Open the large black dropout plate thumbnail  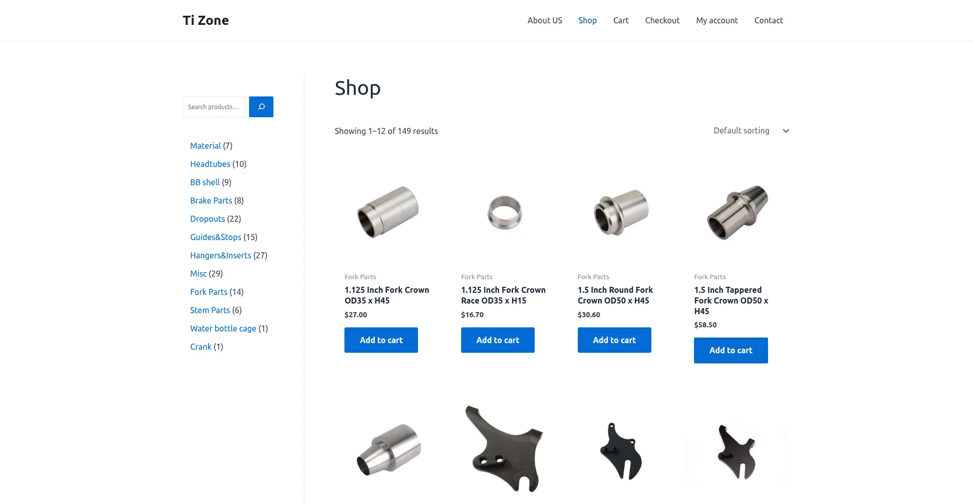point(504,449)
